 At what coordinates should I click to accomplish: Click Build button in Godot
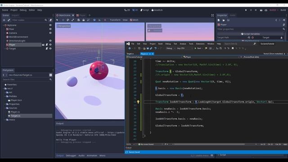coord(283,10)
